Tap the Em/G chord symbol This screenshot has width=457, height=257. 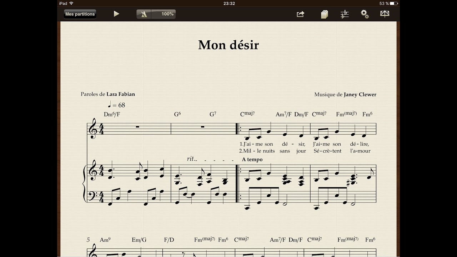[139, 240]
